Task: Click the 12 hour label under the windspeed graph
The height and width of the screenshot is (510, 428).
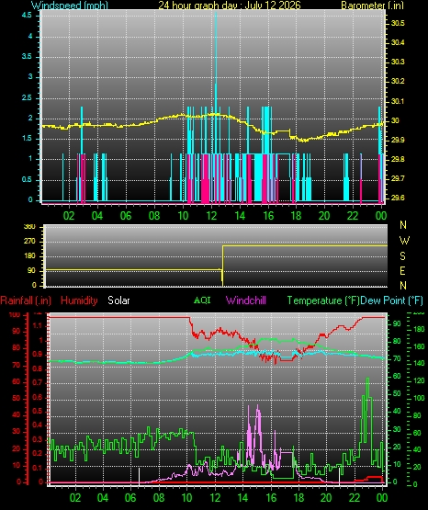Action: (211, 215)
